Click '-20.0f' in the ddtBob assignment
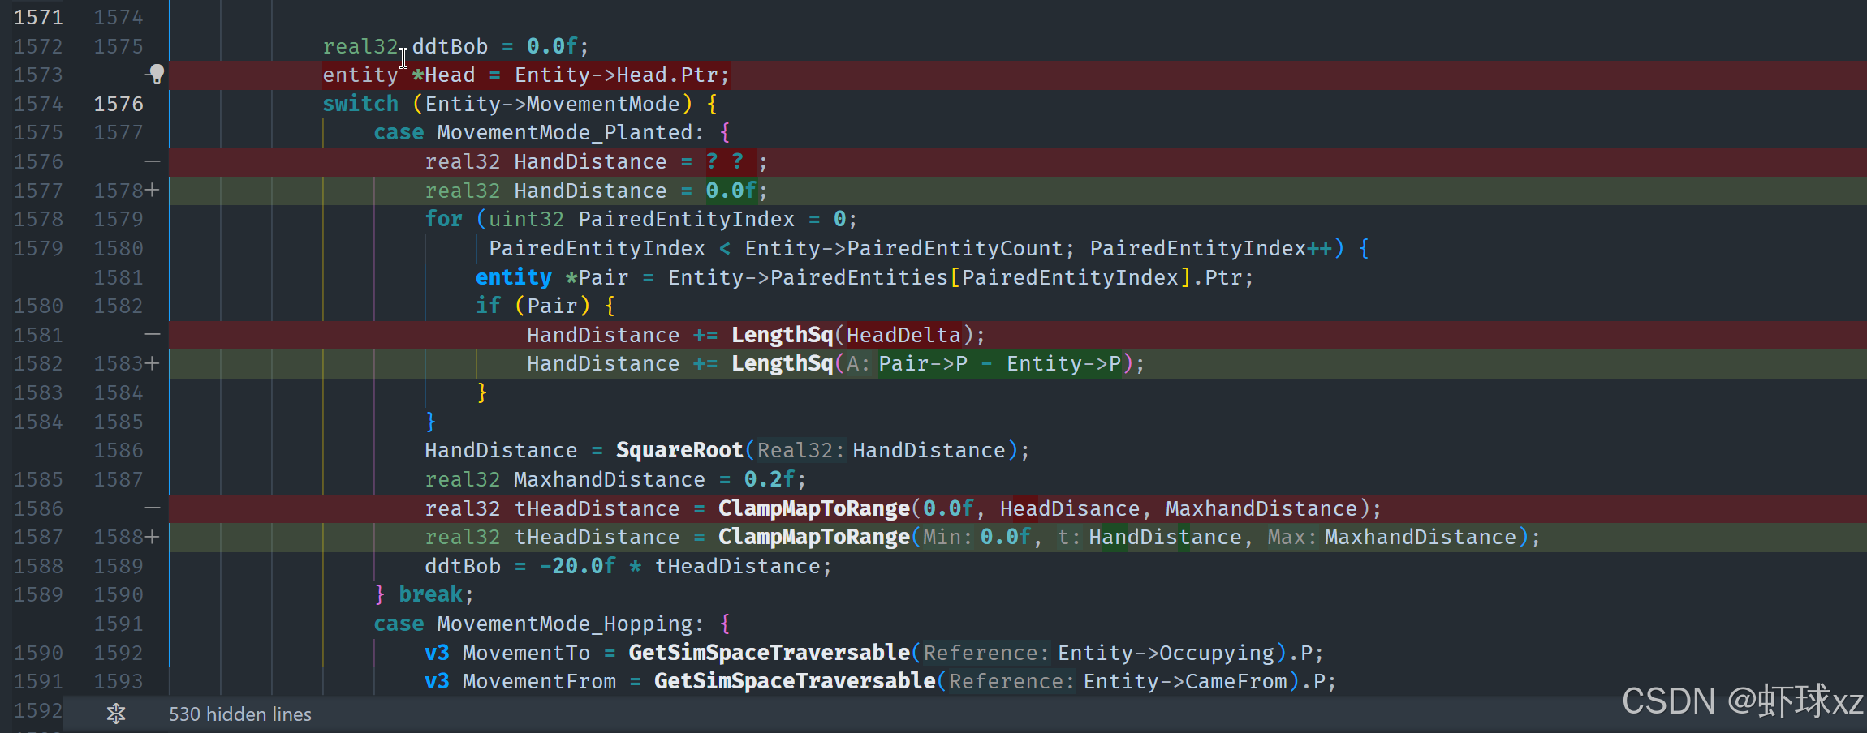 point(577,566)
